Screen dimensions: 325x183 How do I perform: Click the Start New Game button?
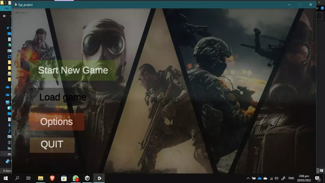(73, 70)
